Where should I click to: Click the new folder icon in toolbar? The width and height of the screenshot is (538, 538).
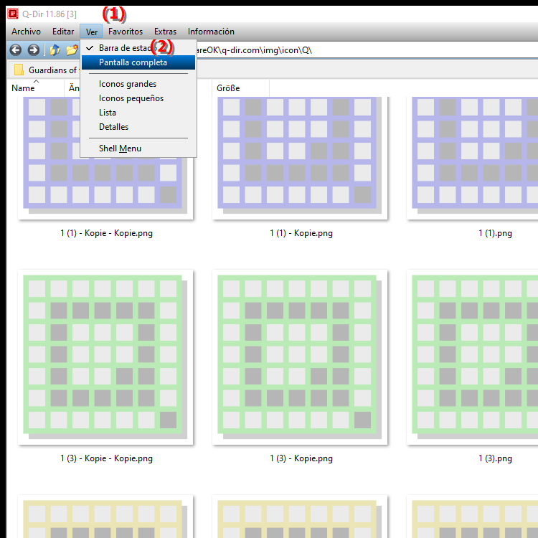72,50
